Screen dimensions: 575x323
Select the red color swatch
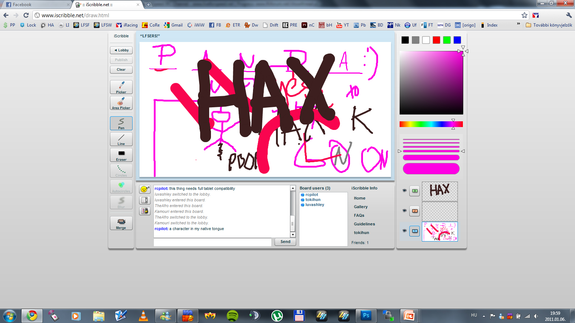[x=436, y=40]
